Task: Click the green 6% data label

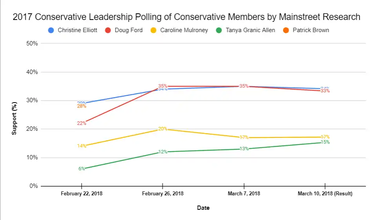Action: pyautogui.click(x=82, y=169)
